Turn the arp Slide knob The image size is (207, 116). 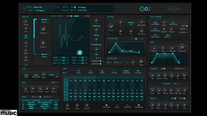pyautogui.click(x=77, y=105)
